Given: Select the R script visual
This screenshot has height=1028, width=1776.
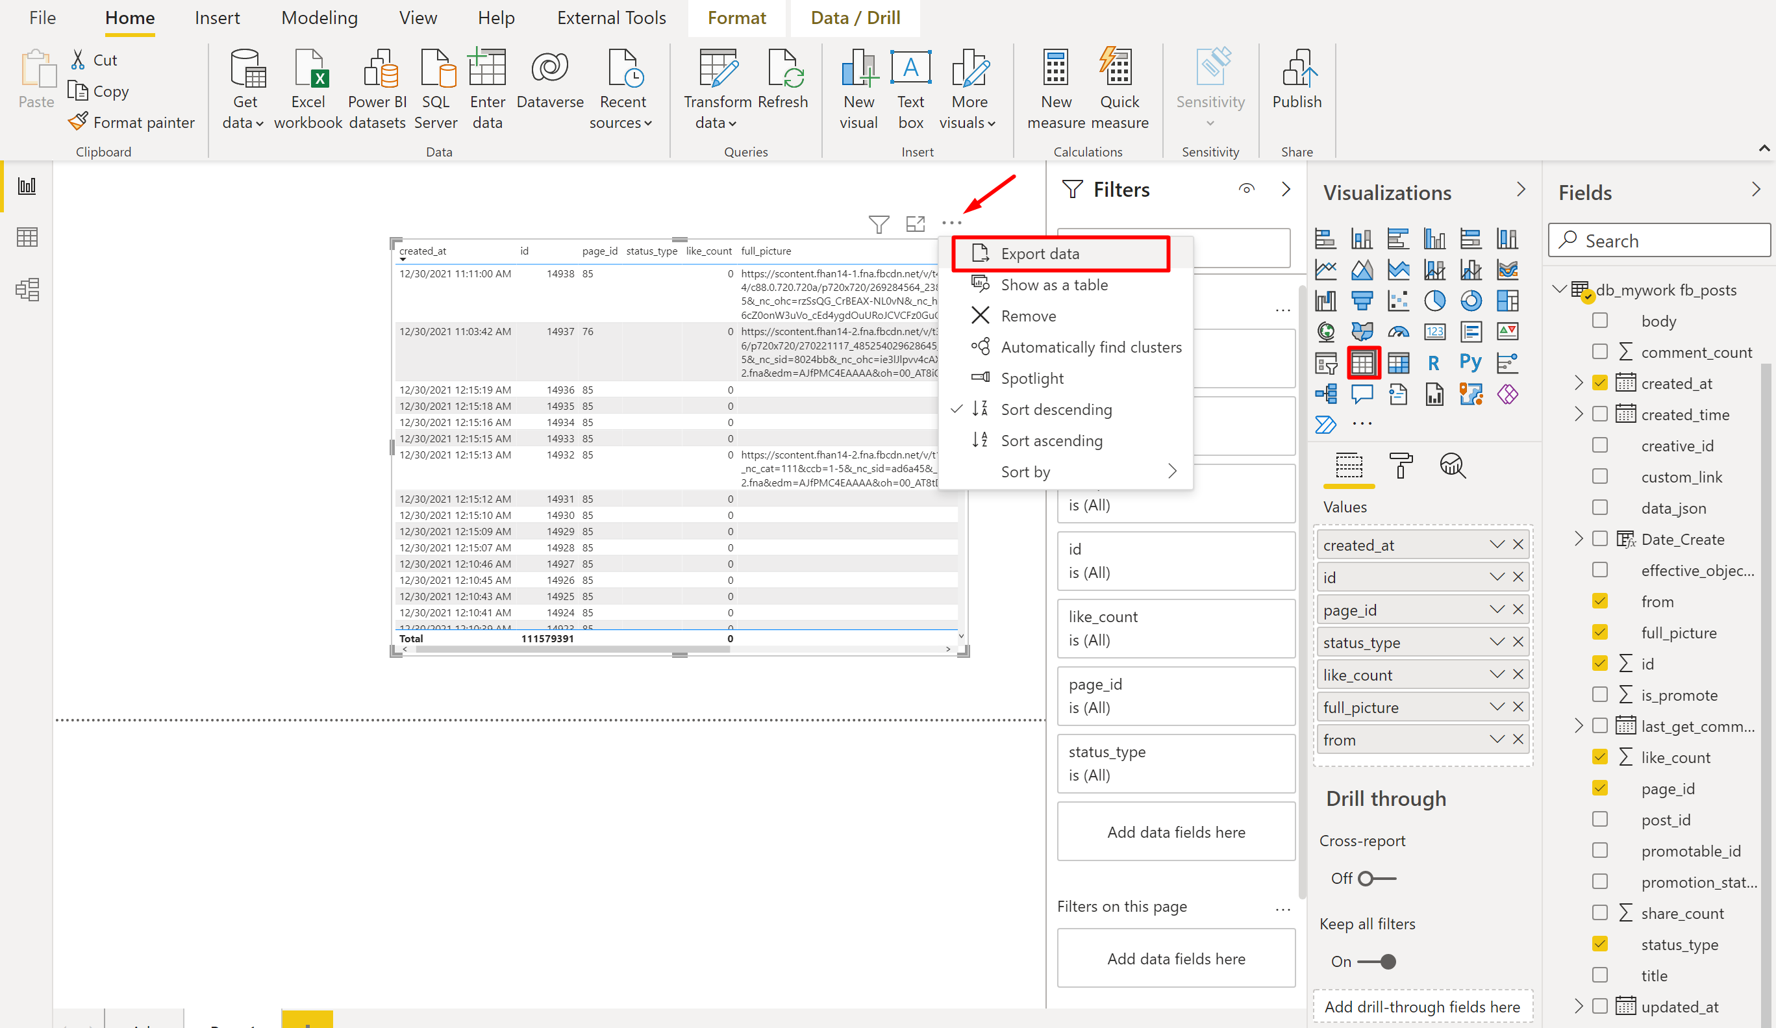Looking at the screenshot, I should 1434,363.
